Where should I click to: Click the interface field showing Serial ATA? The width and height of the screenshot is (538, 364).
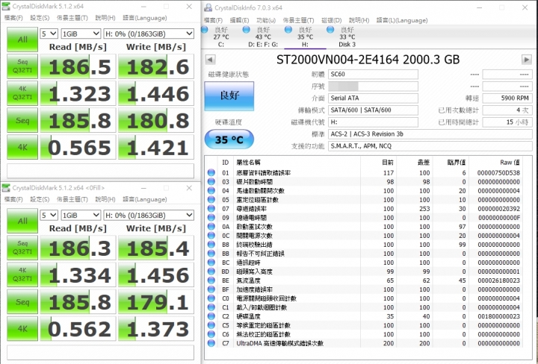coord(373,98)
